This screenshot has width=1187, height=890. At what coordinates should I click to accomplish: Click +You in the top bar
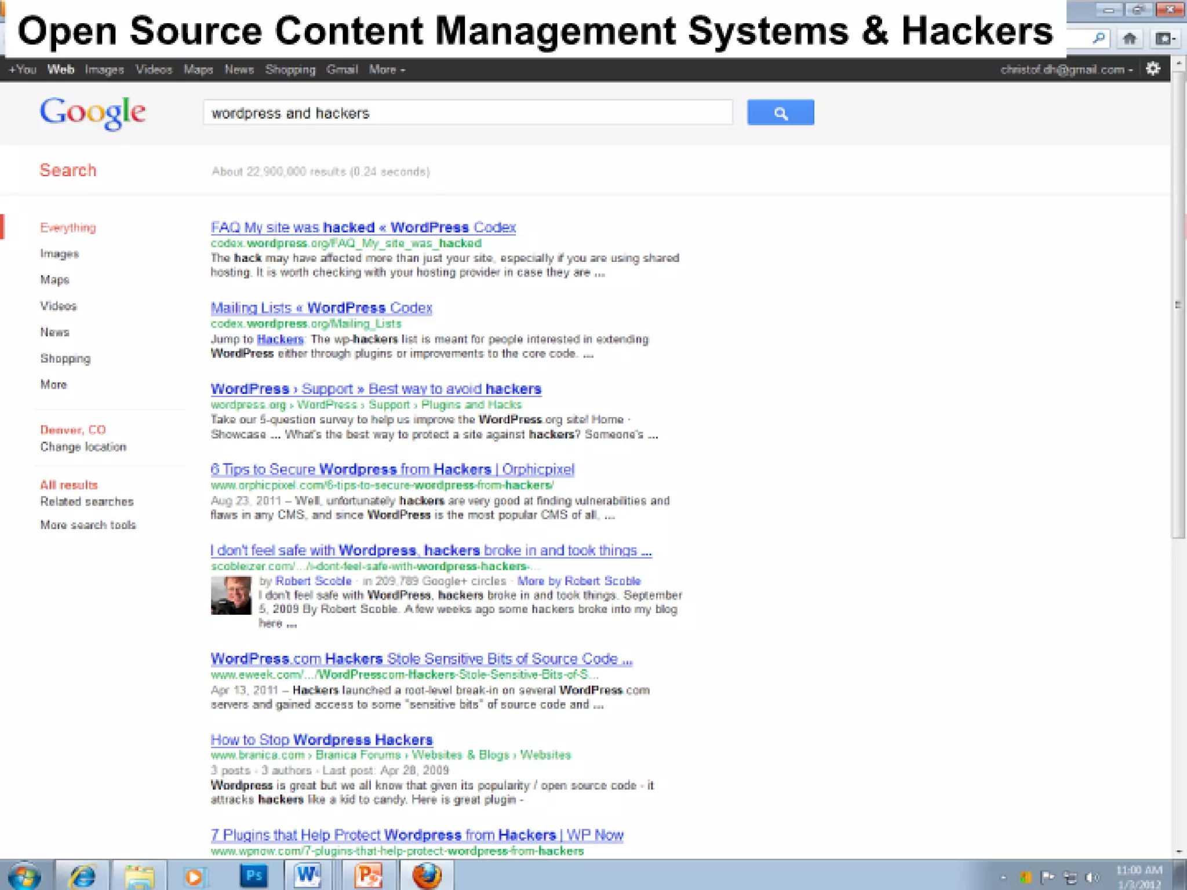point(23,70)
